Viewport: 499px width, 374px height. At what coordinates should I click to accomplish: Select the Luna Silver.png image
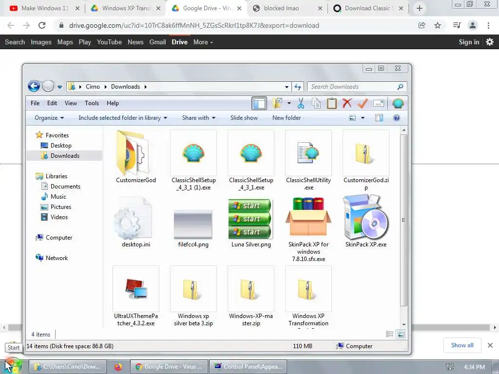coord(251,223)
